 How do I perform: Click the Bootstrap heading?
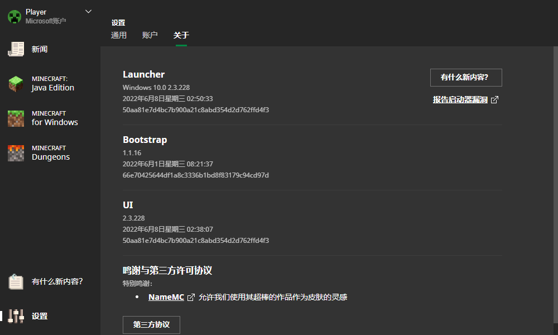coord(145,140)
